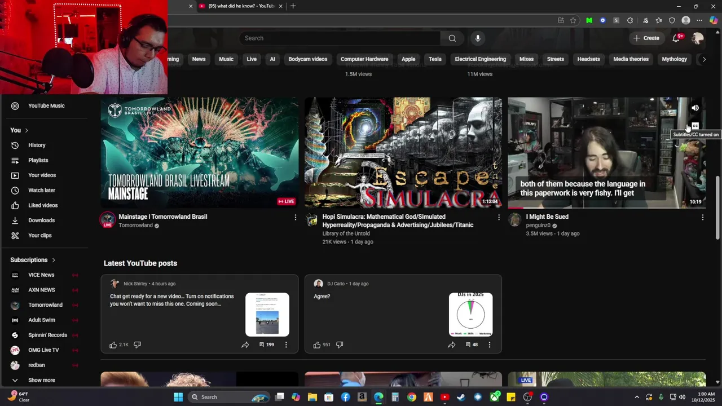Open the DJs in 2025 poll image
This screenshot has height=406, width=722.
click(x=470, y=314)
